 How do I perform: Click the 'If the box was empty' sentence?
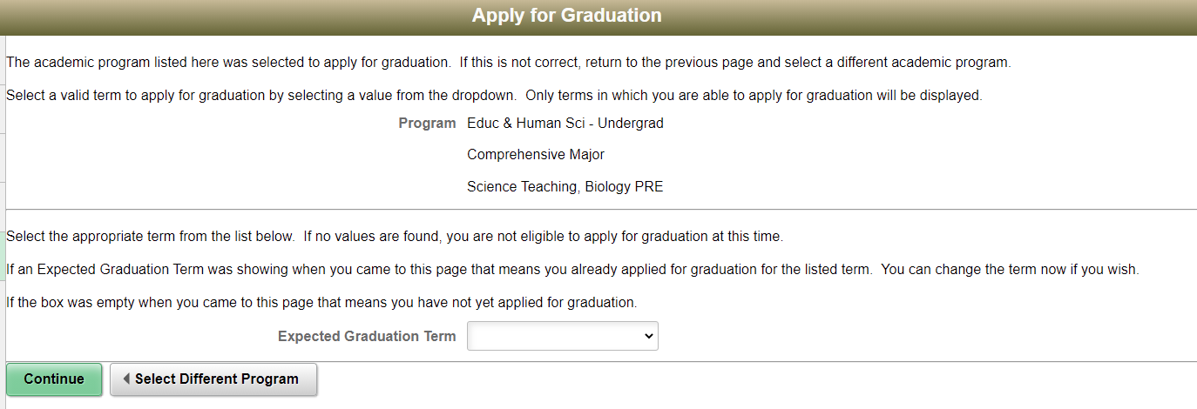(321, 303)
